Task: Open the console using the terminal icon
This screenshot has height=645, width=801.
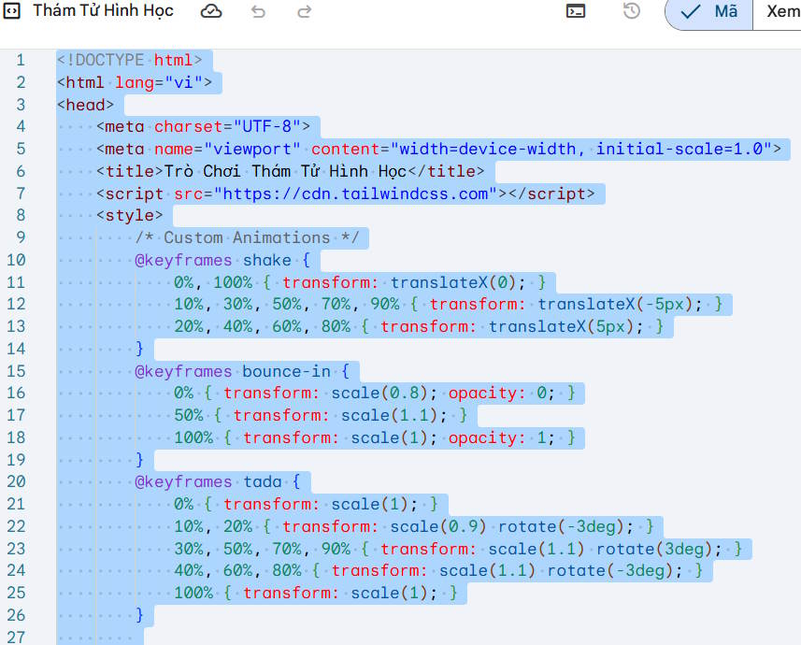Action: tap(577, 11)
